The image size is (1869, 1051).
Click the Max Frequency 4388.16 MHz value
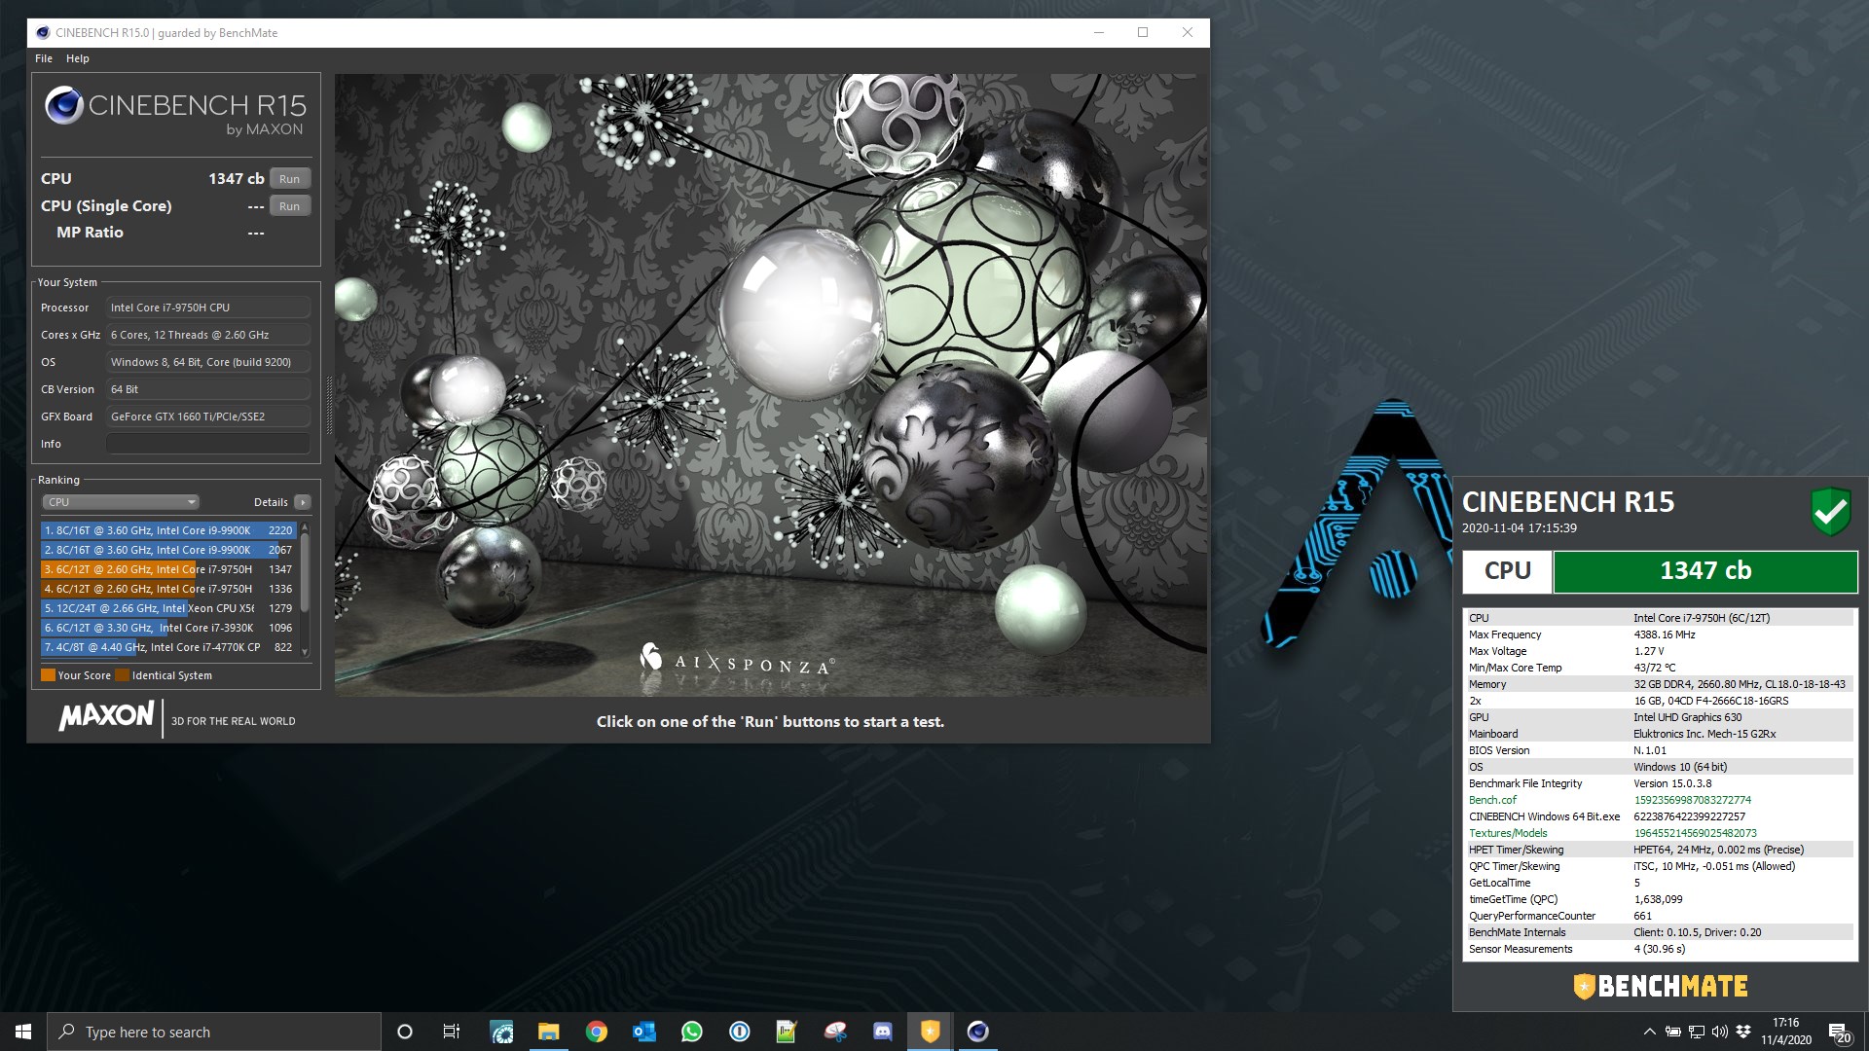click(1665, 634)
